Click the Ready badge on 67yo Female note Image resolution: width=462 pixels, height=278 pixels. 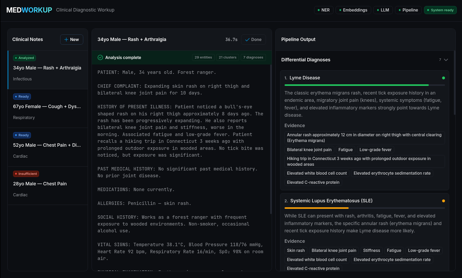22,97
